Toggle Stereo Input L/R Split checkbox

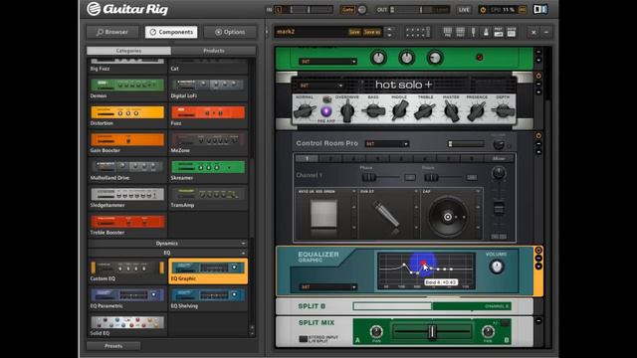coord(303,339)
